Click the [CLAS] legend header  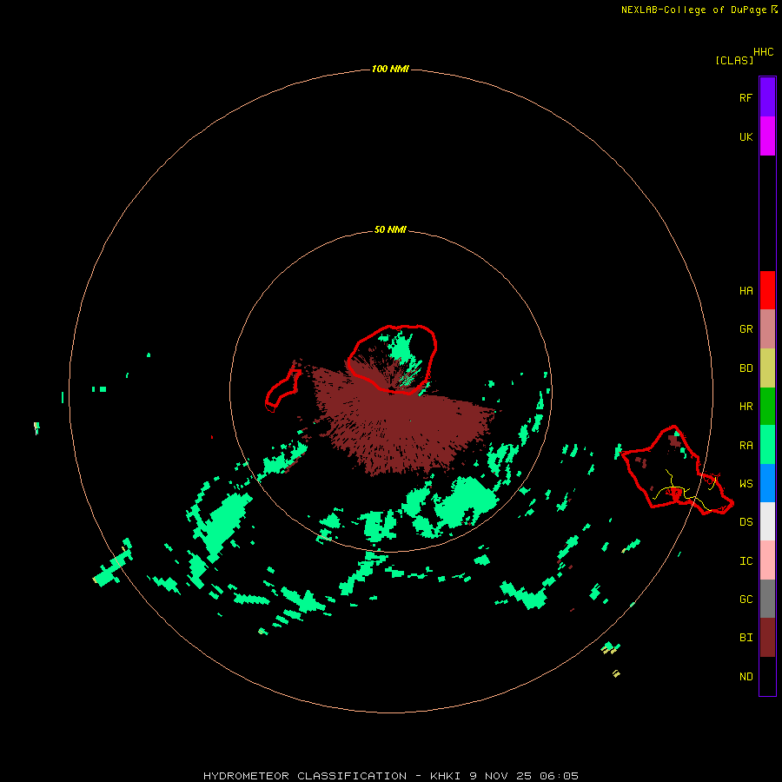click(x=734, y=60)
